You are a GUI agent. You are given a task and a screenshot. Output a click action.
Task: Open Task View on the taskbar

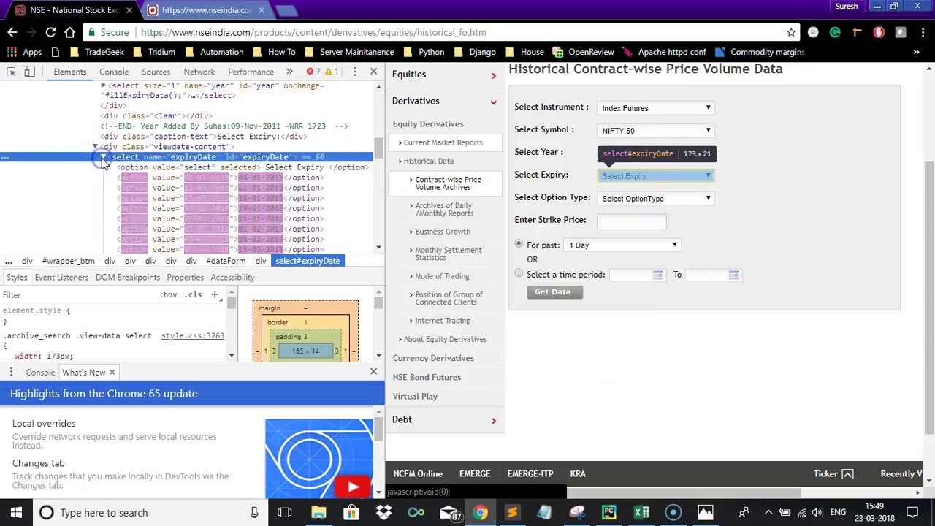pos(285,513)
